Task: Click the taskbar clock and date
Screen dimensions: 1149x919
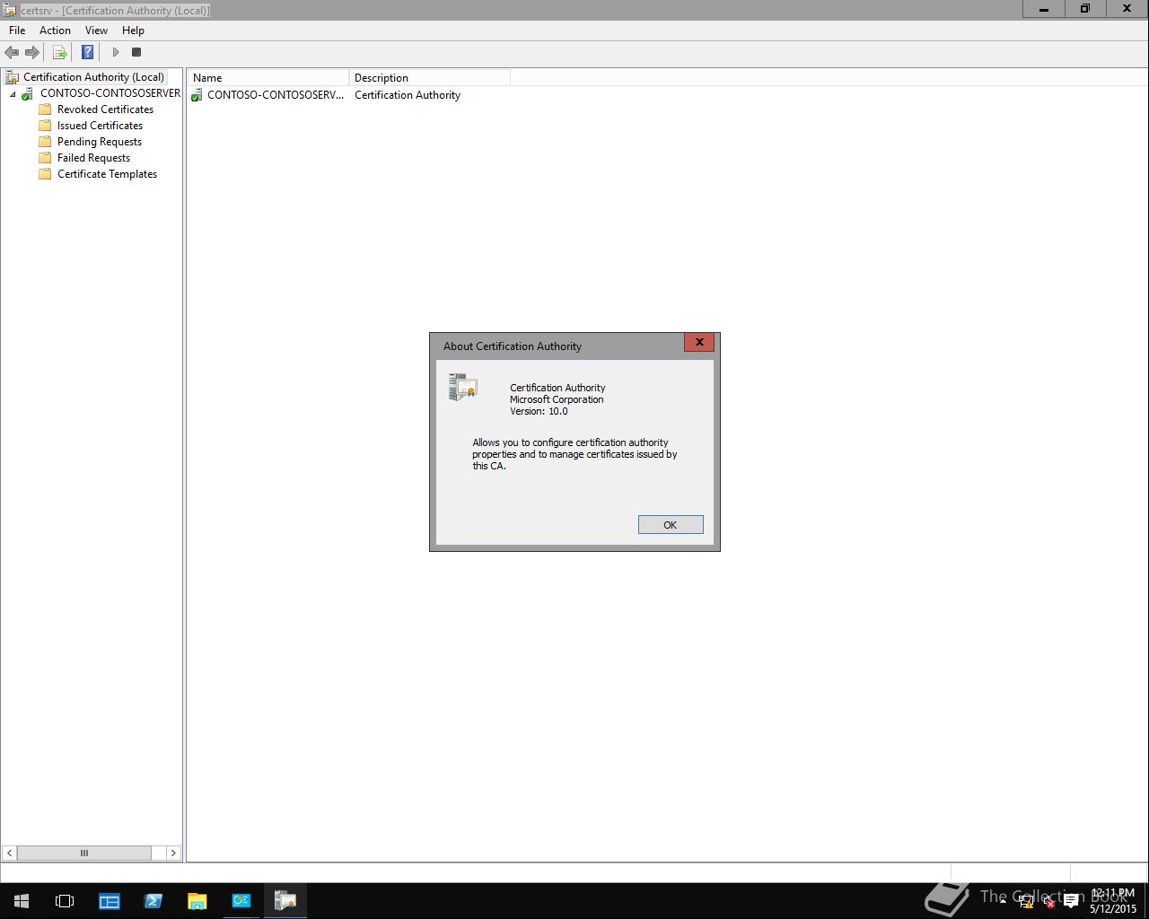Action: [1113, 901]
